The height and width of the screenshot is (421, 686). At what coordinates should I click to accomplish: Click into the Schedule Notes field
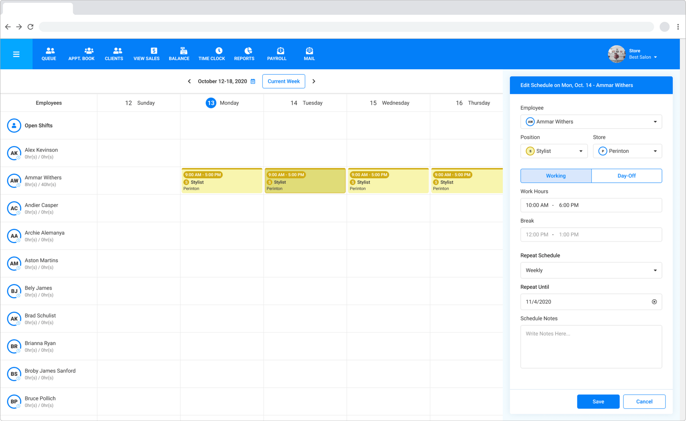[591, 347]
